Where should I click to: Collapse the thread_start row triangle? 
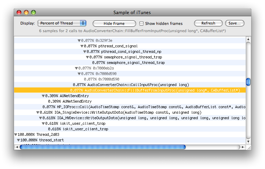[x=18, y=140]
